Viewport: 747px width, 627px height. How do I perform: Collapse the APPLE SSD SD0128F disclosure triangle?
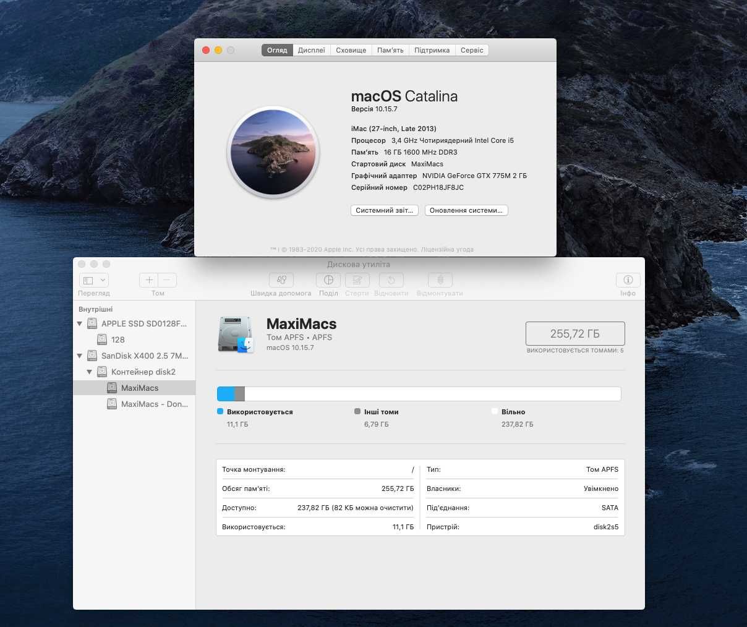(80, 323)
